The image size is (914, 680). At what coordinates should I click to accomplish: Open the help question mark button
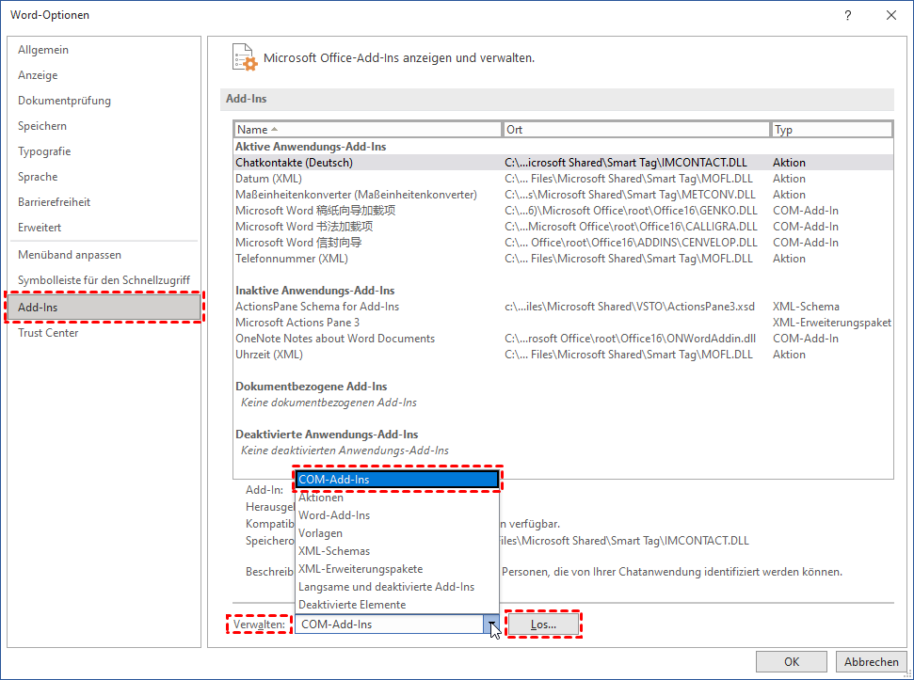[847, 15]
